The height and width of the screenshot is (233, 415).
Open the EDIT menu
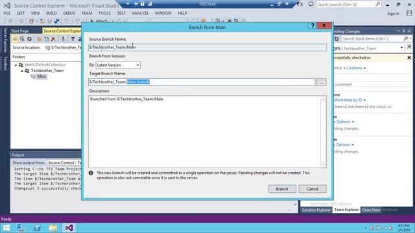point(20,13)
